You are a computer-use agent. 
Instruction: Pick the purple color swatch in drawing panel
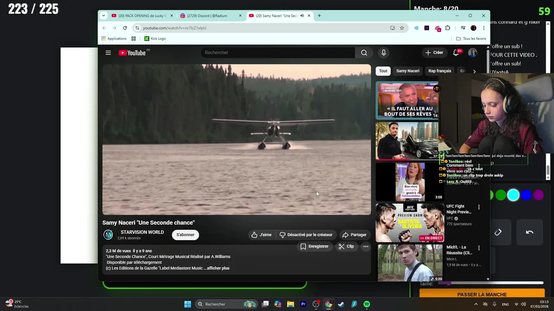coord(538,195)
